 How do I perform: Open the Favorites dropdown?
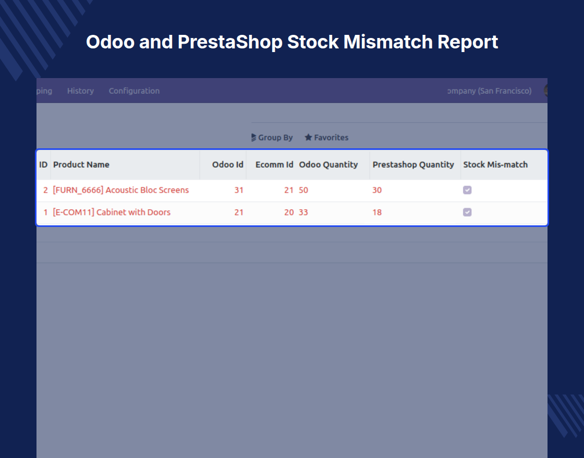[x=326, y=137]
